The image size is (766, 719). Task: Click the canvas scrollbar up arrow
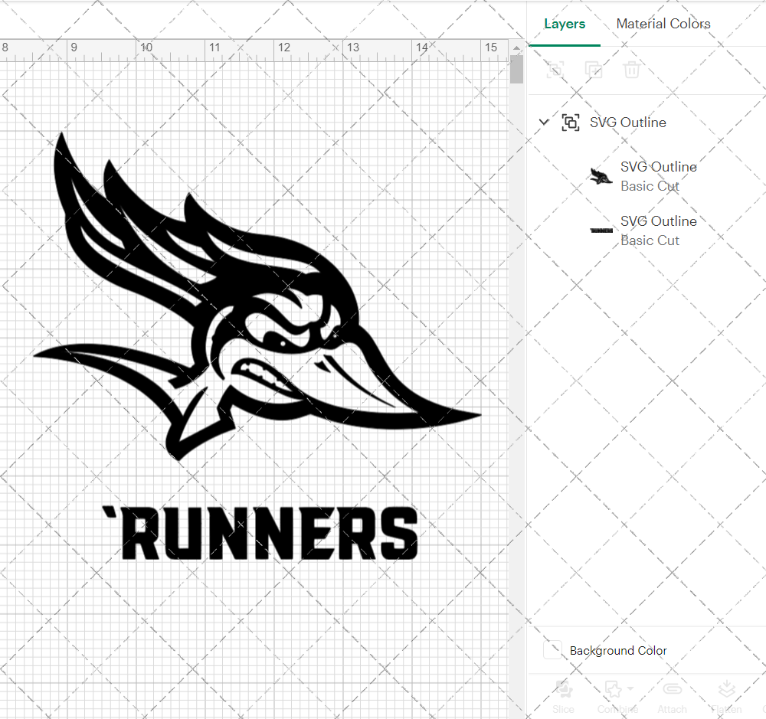coord(516,48)
